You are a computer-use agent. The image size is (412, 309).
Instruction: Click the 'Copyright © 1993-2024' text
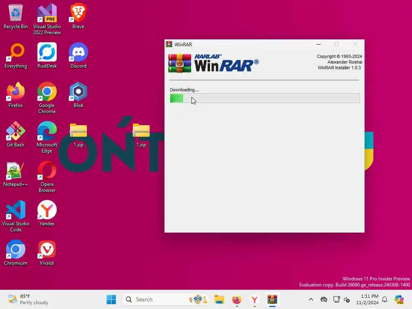(340, 56)
